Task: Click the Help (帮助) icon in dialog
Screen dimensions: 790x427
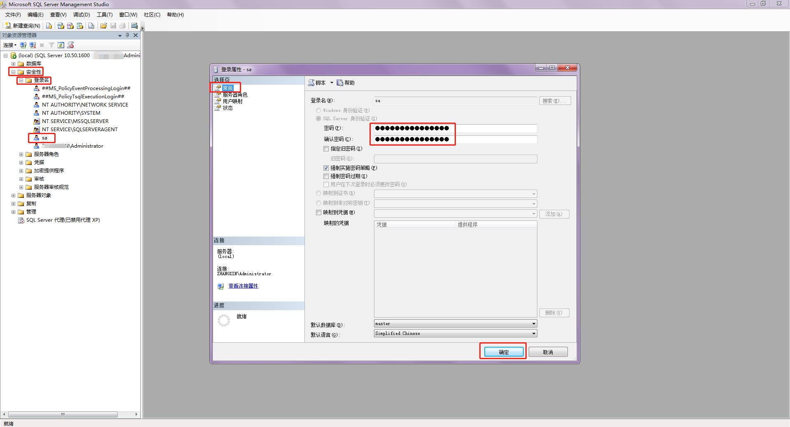Action: [x=346, y=83]
